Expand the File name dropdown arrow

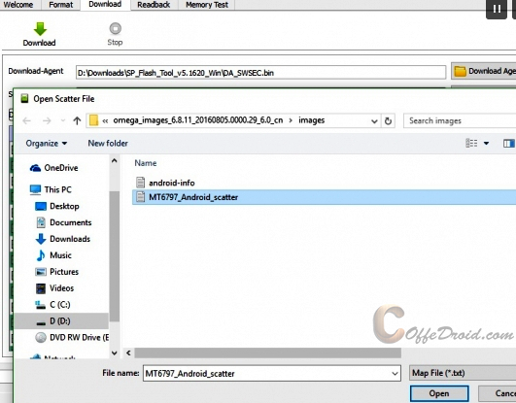tap(395, 374)
